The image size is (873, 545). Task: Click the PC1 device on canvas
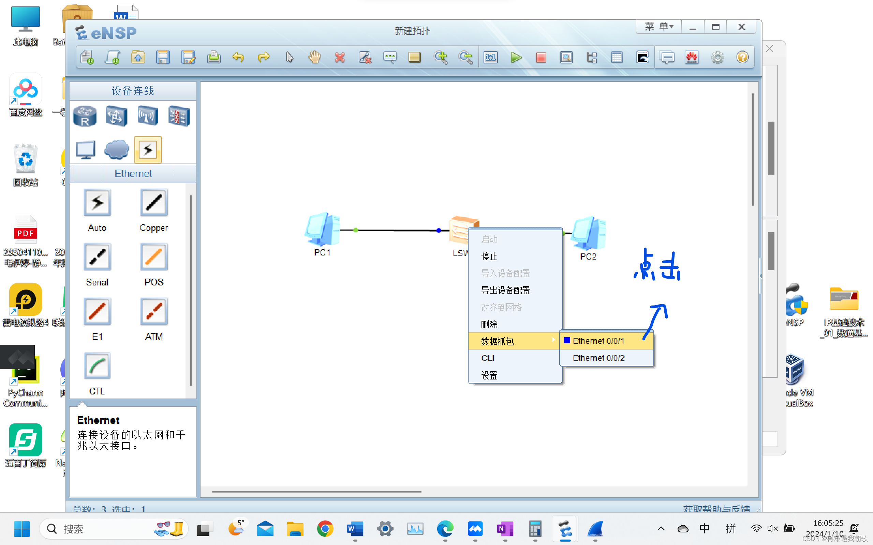pos(322,230)
